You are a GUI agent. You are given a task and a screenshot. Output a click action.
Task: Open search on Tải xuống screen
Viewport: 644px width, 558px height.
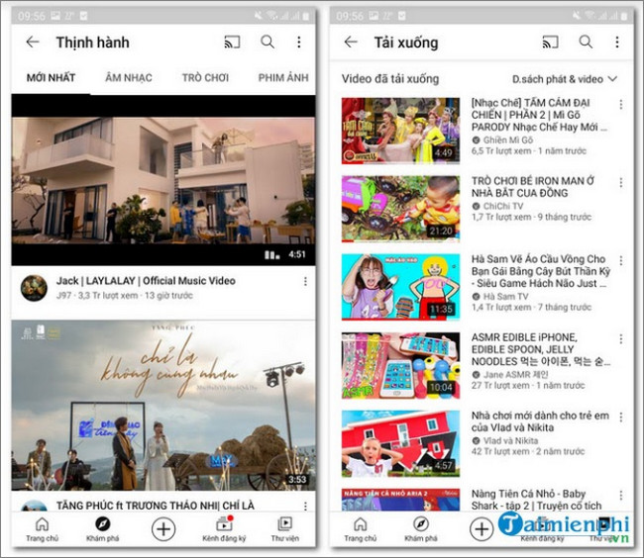tap(586, 42)
